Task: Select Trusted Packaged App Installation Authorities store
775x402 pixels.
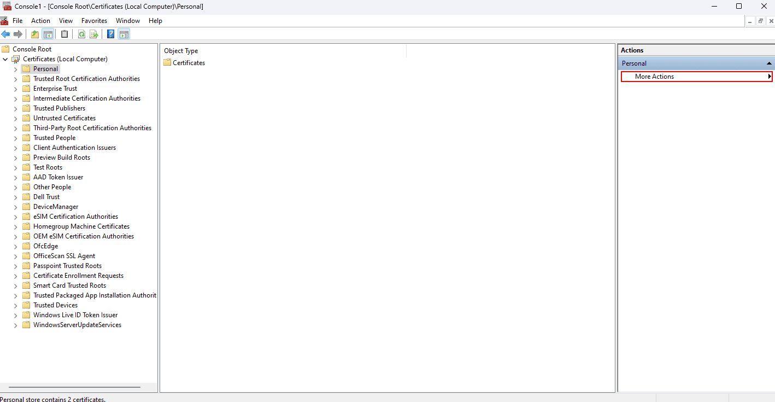Action: pyautogui.click(x=95, y=295)
